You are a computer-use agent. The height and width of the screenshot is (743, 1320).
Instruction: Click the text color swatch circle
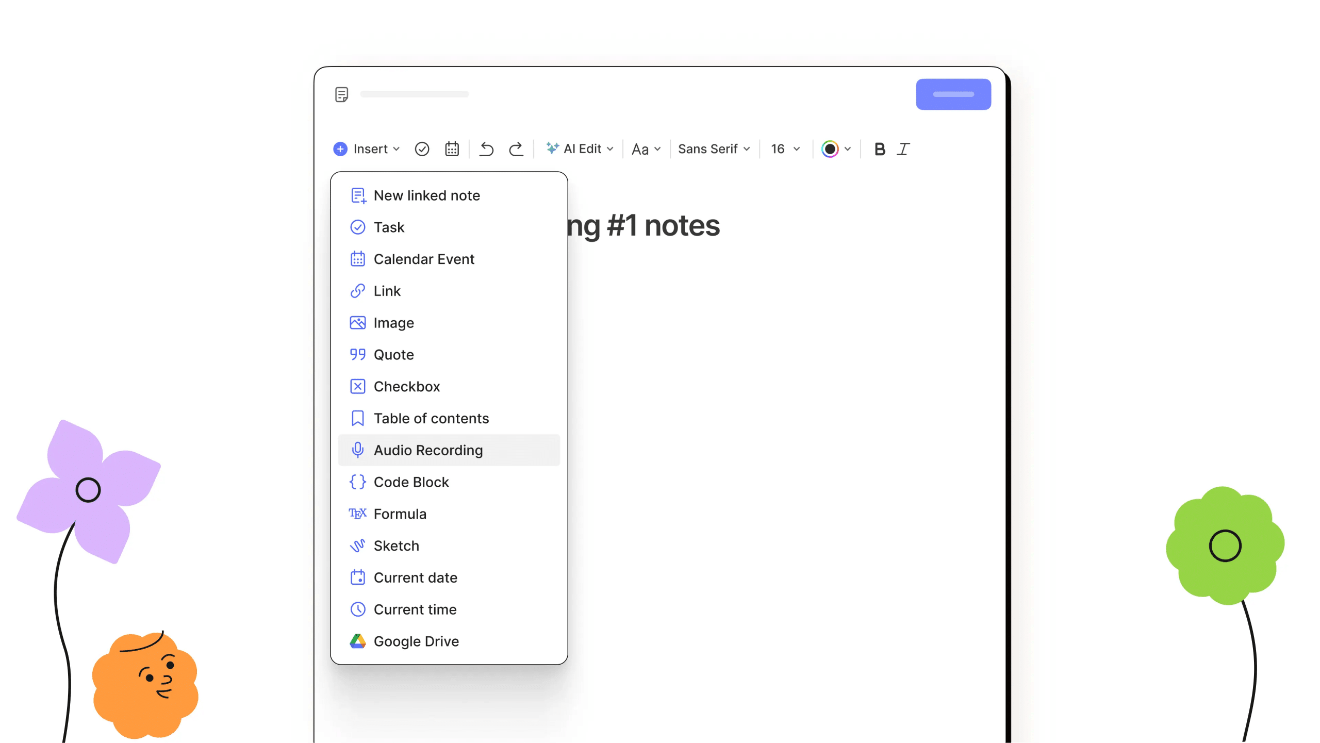pos(830,149)
